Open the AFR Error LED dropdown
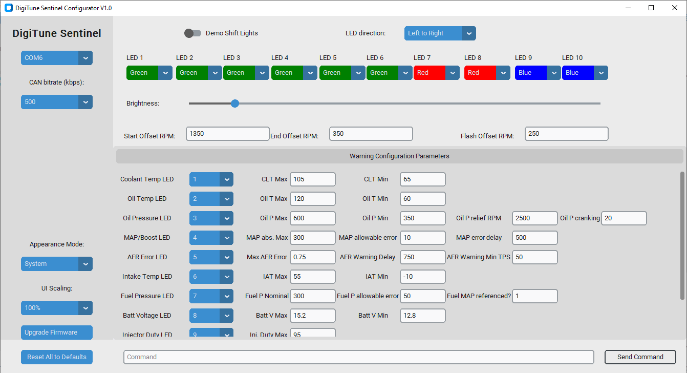 [211, 257]
